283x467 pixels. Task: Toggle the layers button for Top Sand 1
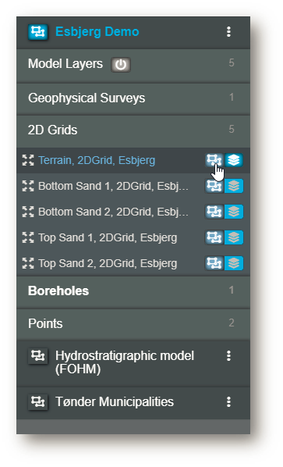(234, 237)
